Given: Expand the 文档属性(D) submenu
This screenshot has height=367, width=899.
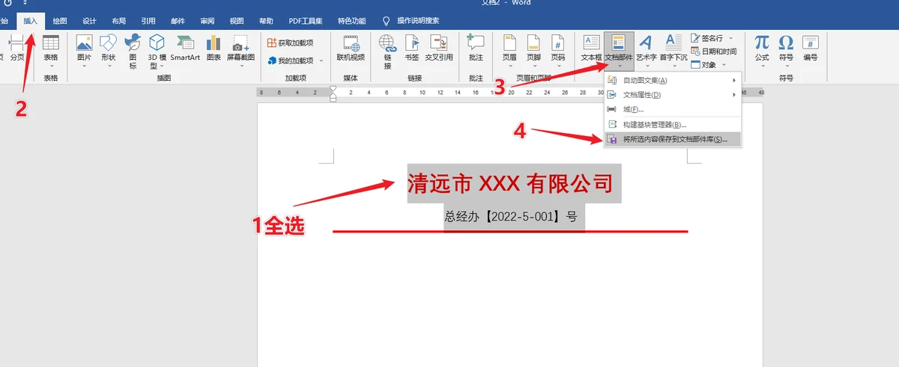Looking at the screenshot, I should pyautogui.click(x=672, y=95).
